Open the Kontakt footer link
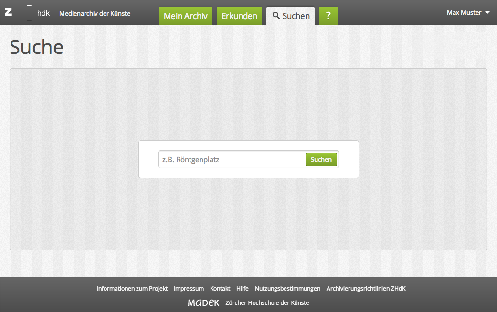The image size is (497, 312). 220,289
